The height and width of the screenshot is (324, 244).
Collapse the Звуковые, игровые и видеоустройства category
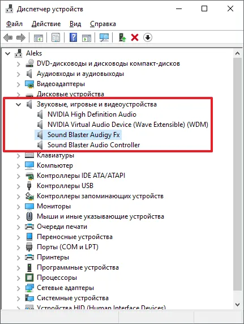pos(19,104)
